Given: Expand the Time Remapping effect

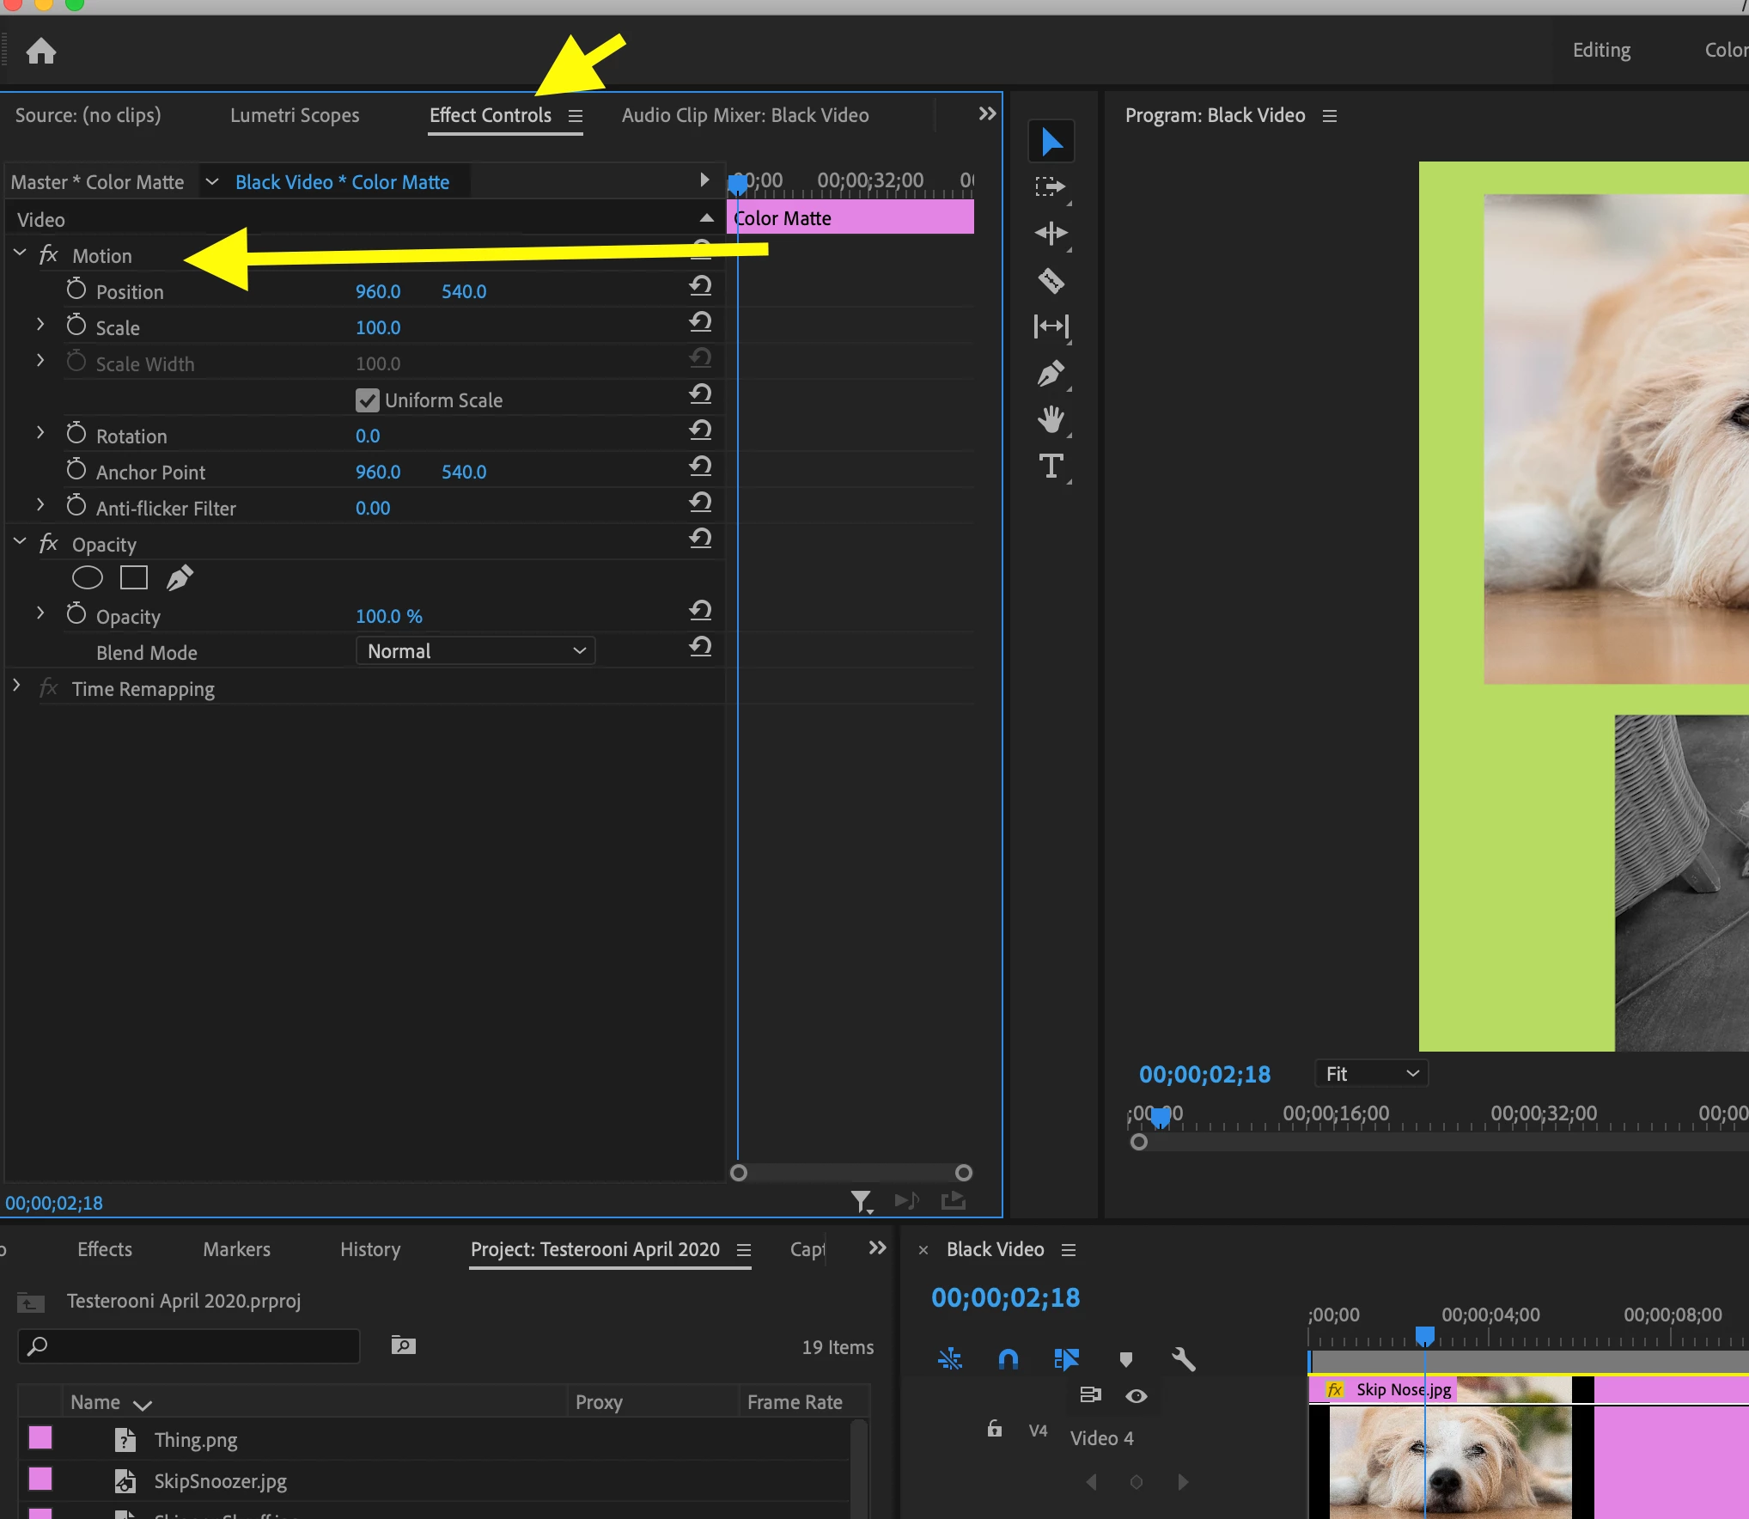Looking at the screenshot, I should (x=16, y=686).
